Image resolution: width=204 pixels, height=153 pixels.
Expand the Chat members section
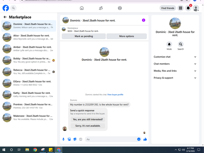[175, 64]
